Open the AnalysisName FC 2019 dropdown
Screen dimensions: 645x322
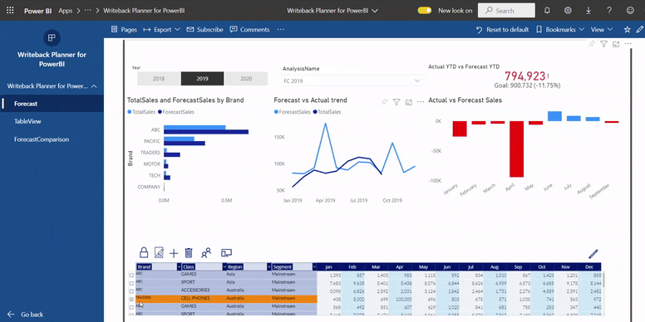coord(352,80)
